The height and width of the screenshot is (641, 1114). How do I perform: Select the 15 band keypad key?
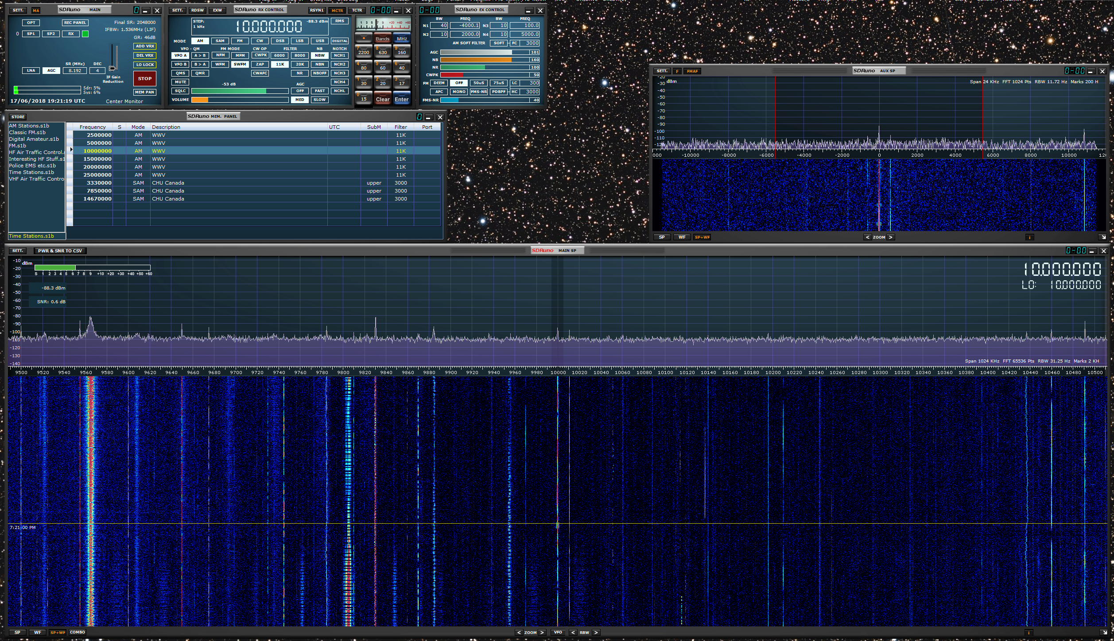pyautogui.click(x=364, y=98)
